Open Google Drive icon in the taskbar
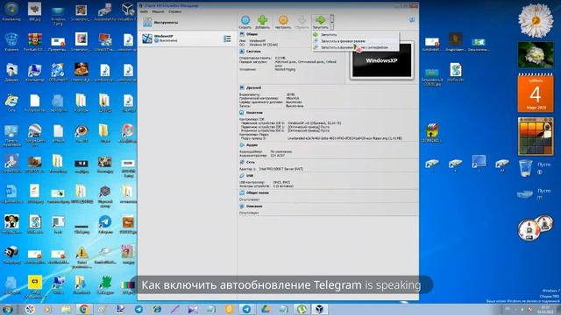This screenshot has width=561, height=315. point(265,309)
